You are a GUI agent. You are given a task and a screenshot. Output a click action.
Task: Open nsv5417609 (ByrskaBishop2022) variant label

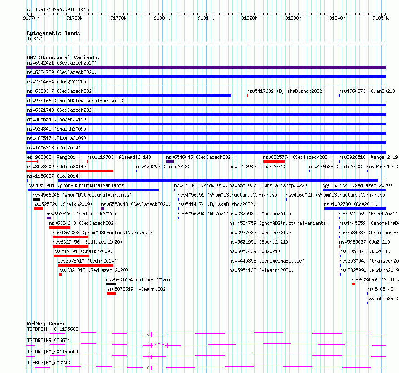point(286,91)
